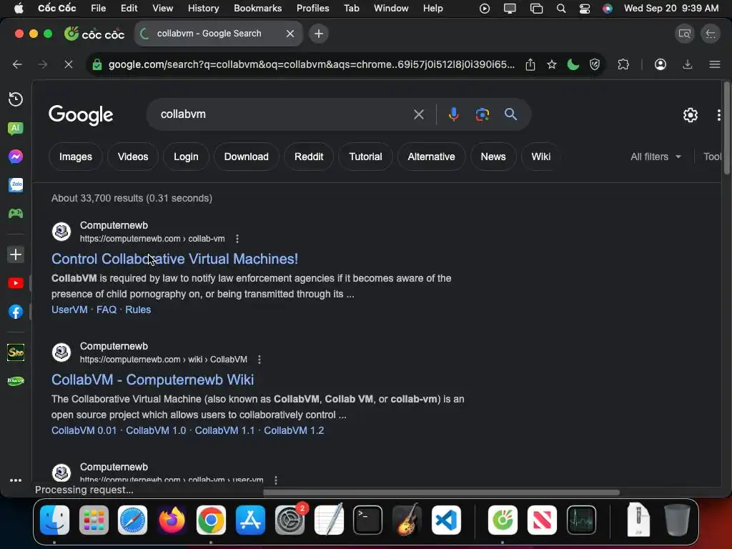Open Zalo in the sidebar
The width and height of the screenshot is (732, 549).
click(x=16, y=185)
